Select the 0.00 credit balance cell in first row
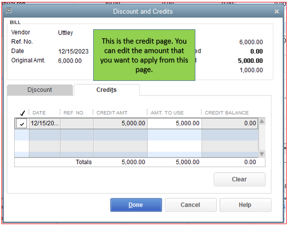 (x=230, y=123)
